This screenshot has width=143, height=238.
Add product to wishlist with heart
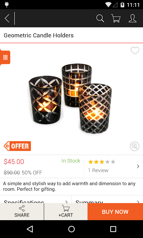point(135,51)
